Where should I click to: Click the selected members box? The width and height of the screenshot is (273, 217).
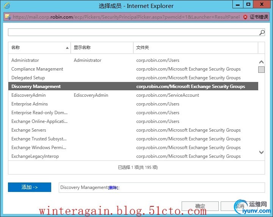[162, 187]
